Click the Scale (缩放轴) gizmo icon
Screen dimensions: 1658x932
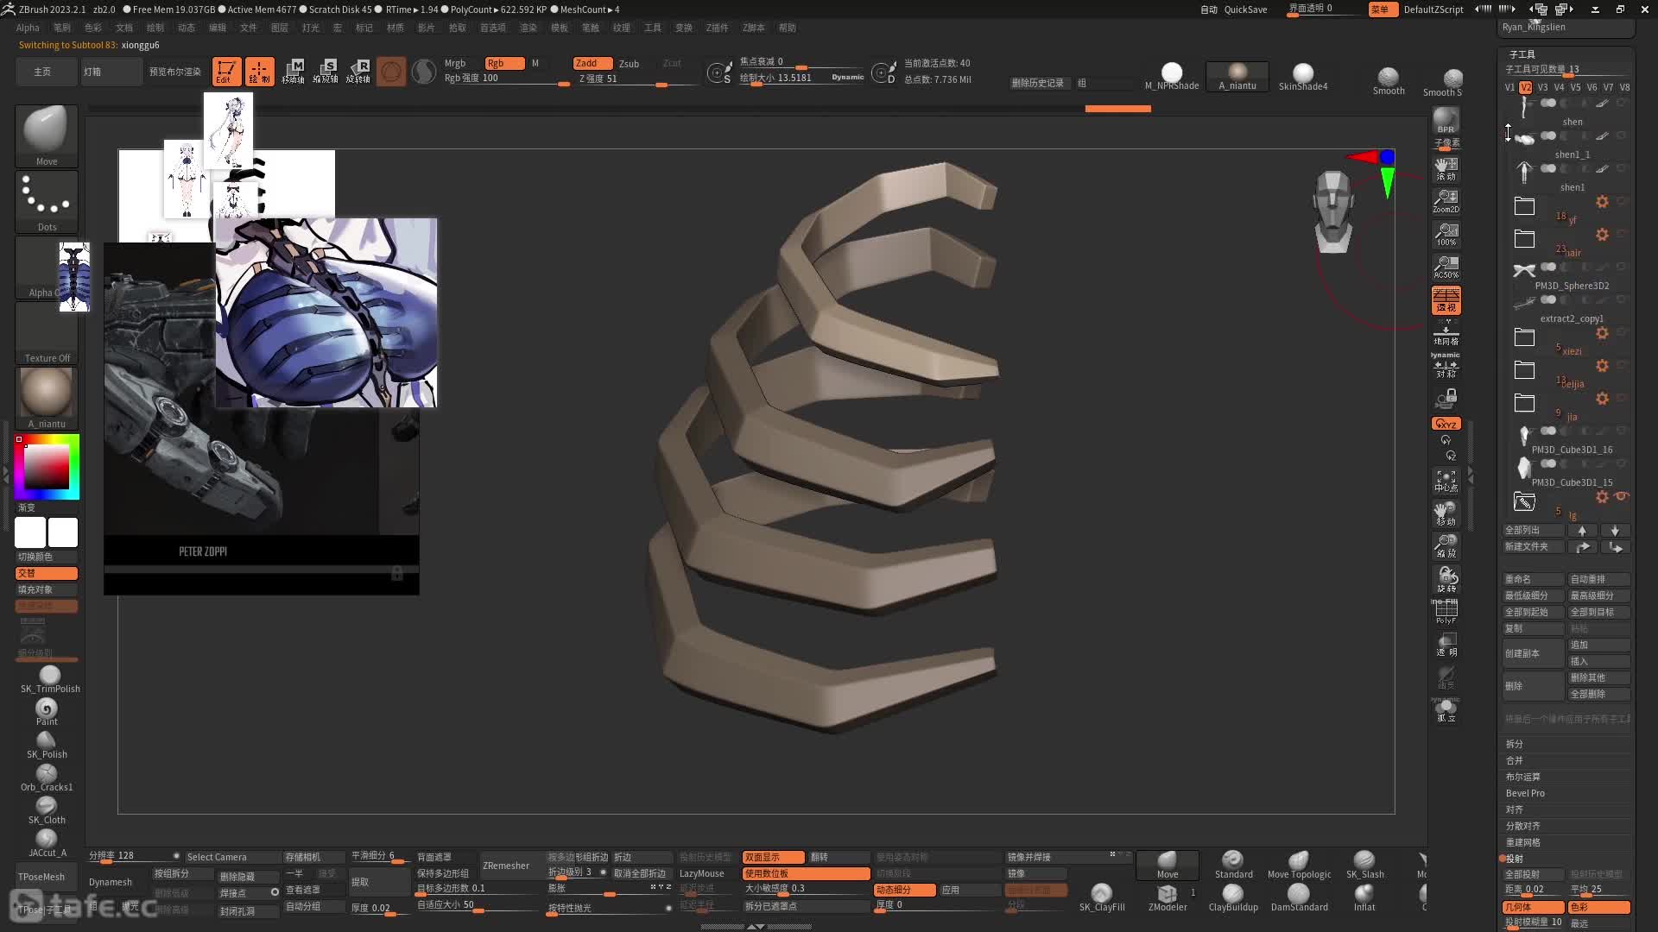[x=326, y=72]
